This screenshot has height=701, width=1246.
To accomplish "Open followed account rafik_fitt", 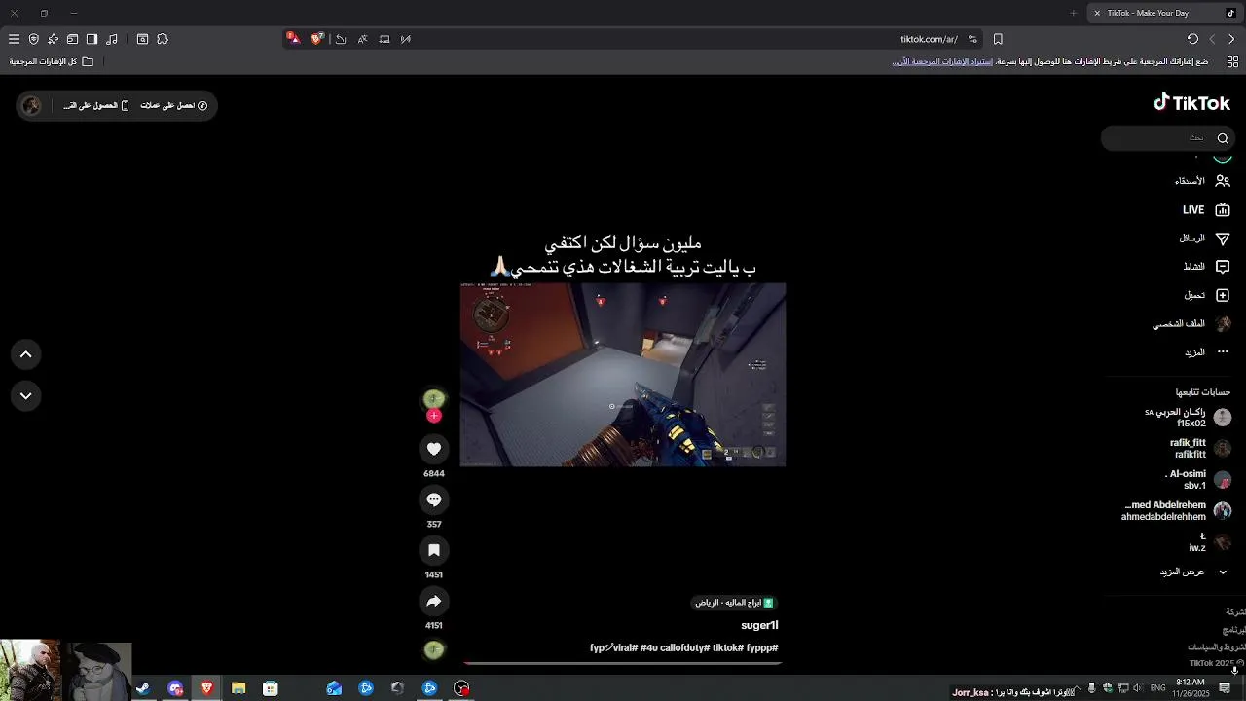I will [1199, 449].
